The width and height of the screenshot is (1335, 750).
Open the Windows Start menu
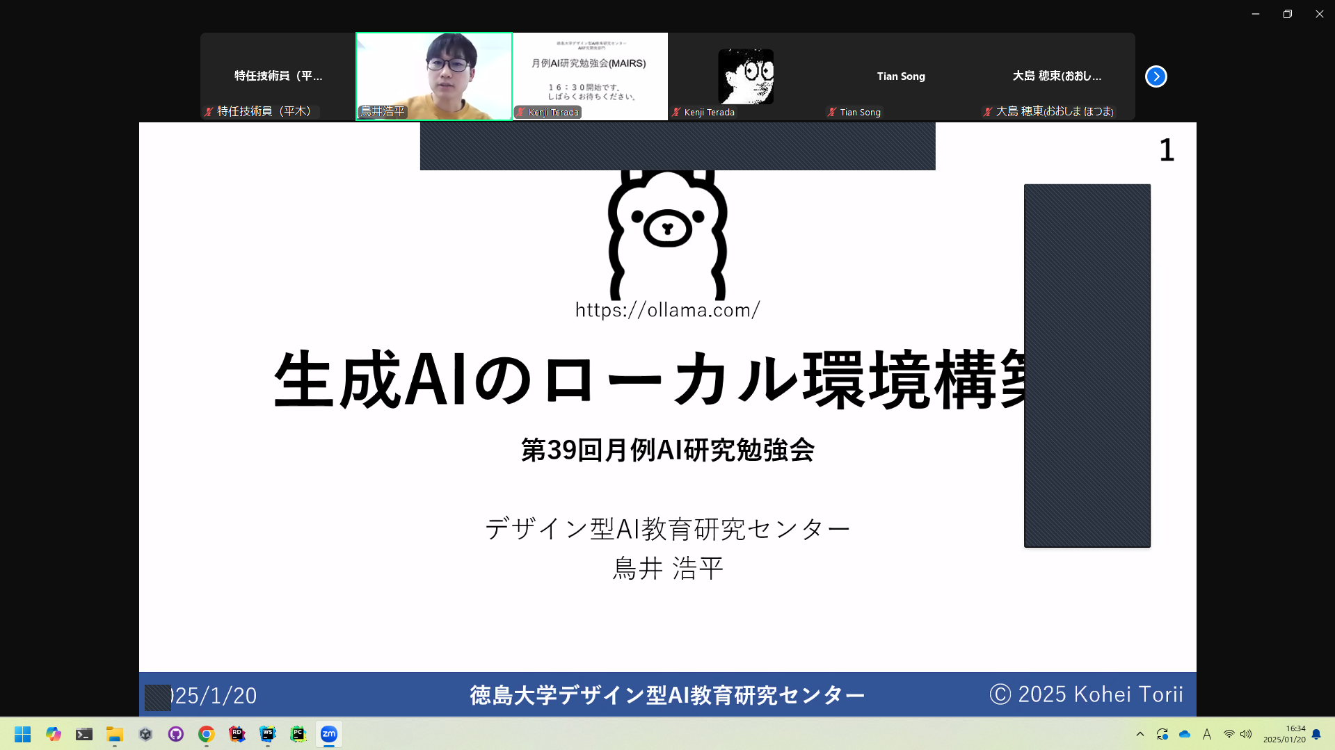(23, 734)
